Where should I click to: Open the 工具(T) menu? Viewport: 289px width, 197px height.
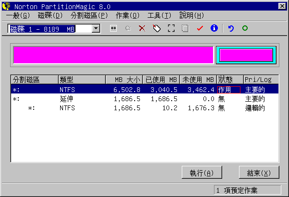159,15
